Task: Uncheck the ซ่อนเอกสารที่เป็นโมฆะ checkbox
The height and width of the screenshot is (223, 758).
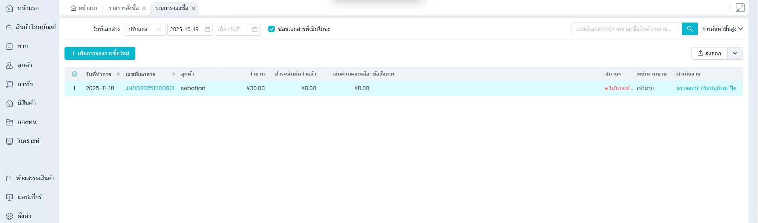Action: (272, 29)
